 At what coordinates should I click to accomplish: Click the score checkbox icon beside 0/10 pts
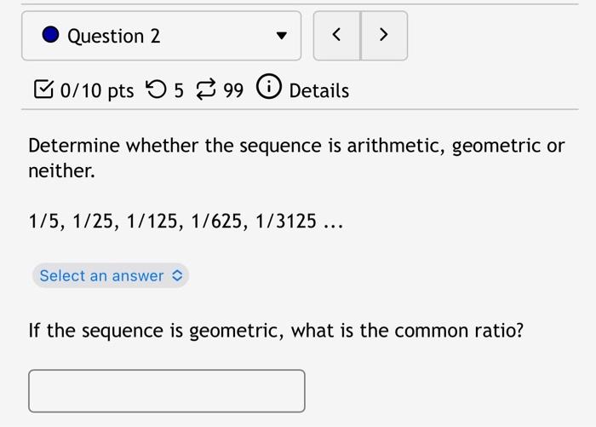click(x=42, y=90)
